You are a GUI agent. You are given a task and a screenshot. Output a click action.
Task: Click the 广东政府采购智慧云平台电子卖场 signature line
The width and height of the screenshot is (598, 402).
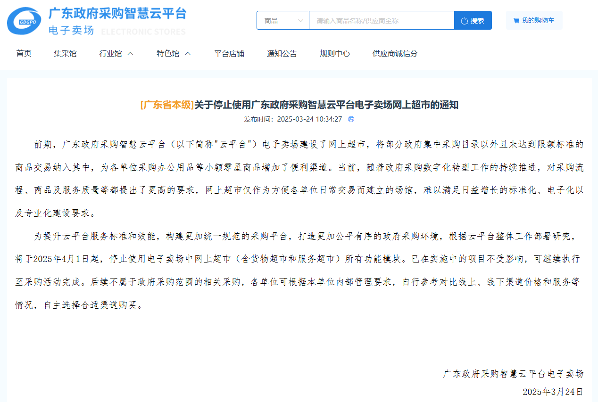(513, 374)
